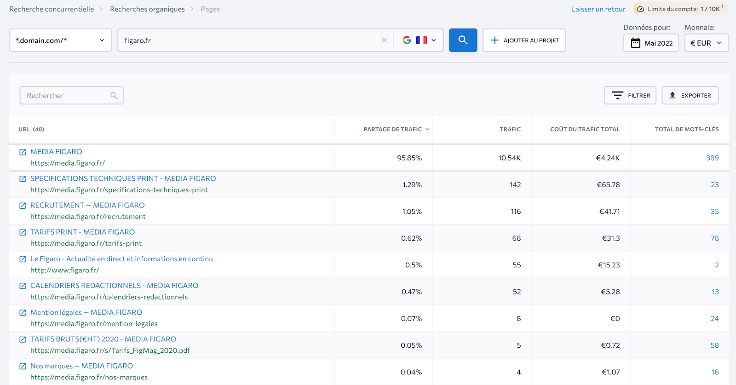
Task: Open Nos marques — MEDIA FIGARO link
Action: coord(82,366)
